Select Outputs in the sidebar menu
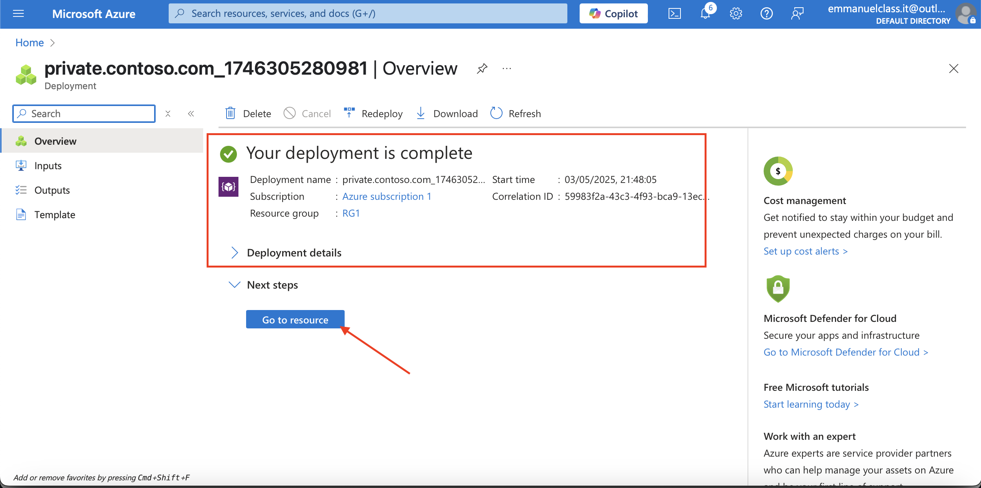This screenshot has height=488, width=981. (102, 190)
